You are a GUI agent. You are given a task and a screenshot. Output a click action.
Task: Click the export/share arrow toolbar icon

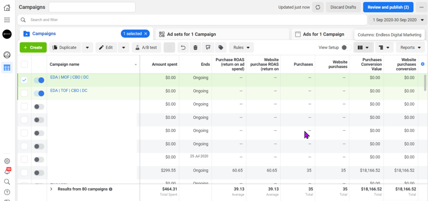point(208,48)
